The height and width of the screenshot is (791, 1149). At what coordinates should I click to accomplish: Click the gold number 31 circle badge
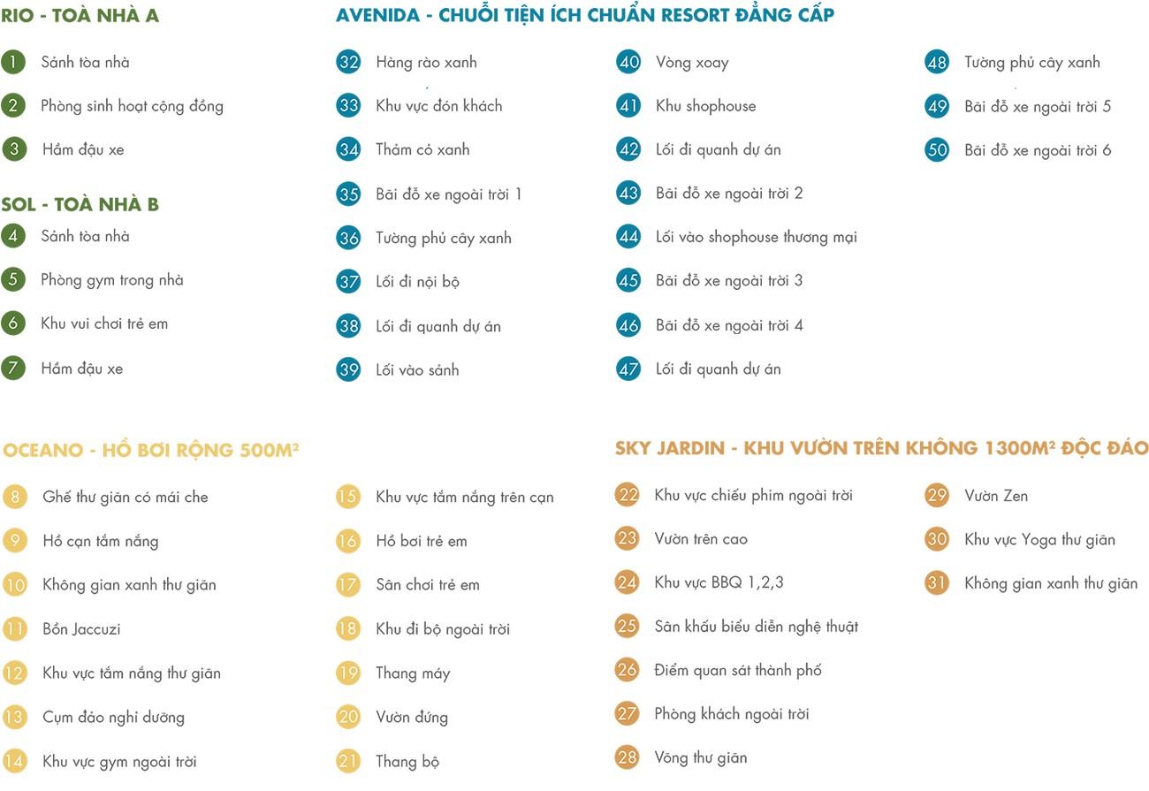tap(937, 583)
